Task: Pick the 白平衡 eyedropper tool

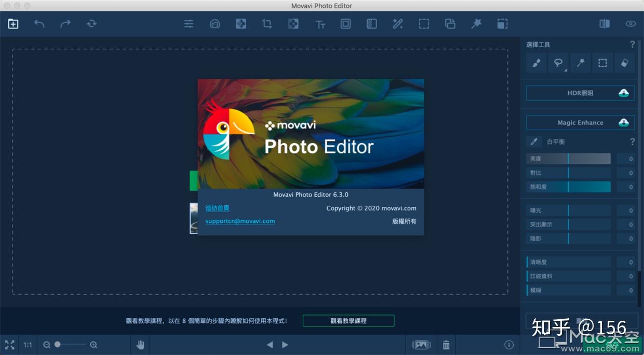Action: [533, 141]
